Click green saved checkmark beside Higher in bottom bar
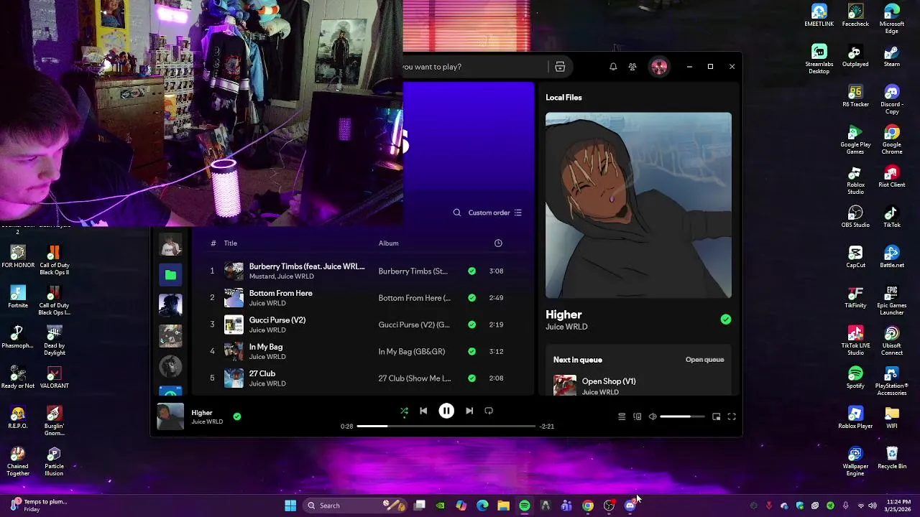Image resolution: width=920 pixels, height=517 pixels. pos(237,416)
